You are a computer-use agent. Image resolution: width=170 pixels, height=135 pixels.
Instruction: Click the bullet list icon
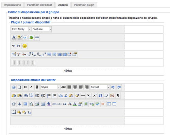[54, 96]
